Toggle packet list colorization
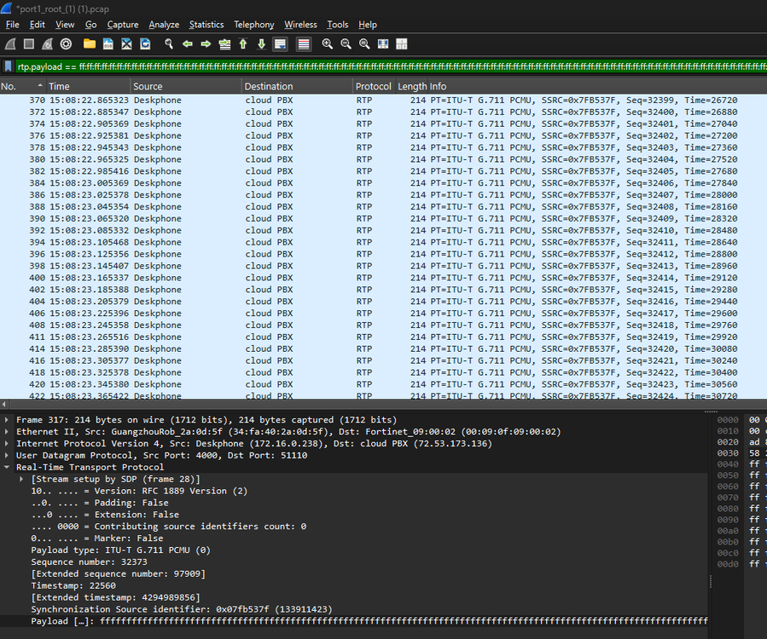The image size is (767, 639). [x=303, y=43]
